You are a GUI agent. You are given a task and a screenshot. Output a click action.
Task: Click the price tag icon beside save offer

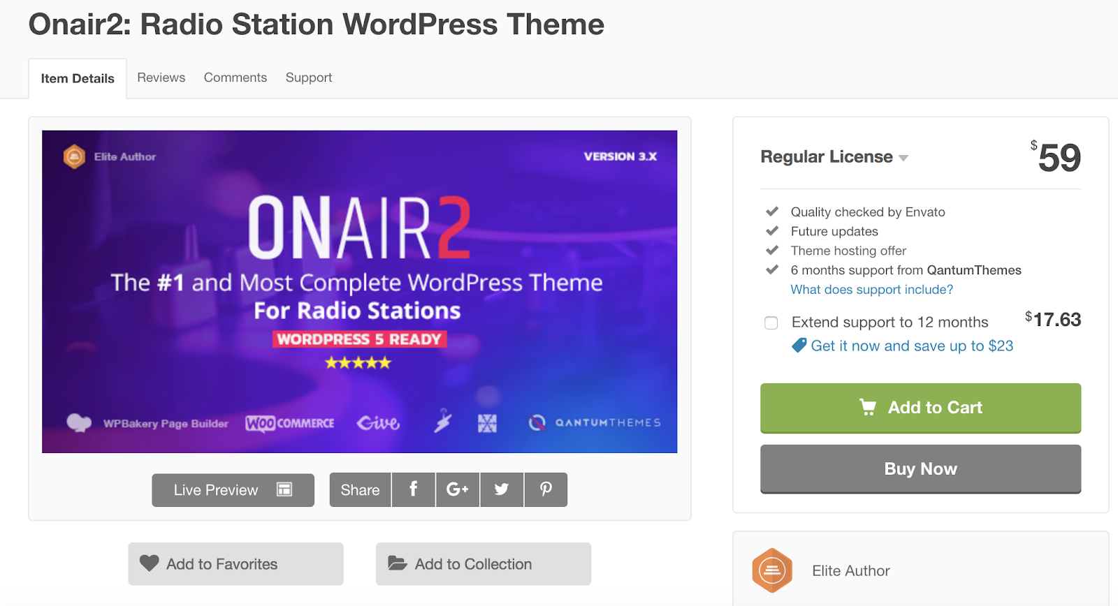(x=799, y=346)
